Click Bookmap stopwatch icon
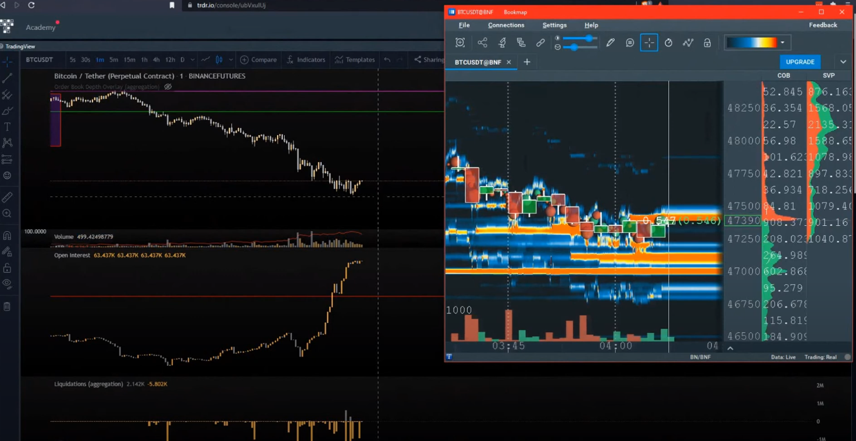This screenshot has width=856, height=441. [668, 42]
